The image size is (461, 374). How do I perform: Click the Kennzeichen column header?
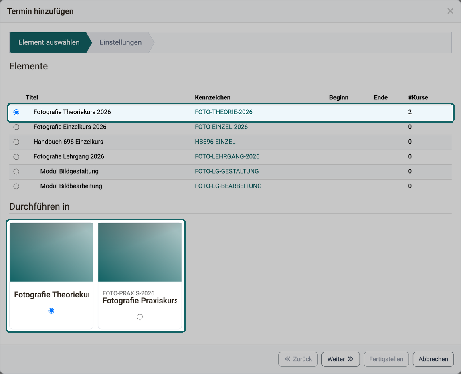click(x=212, y=97)
